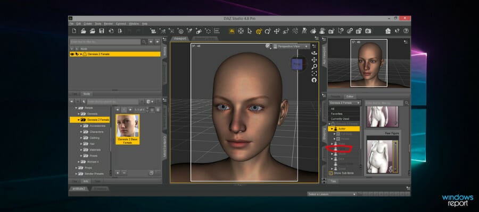Select the Poses folder
The width and height of the screenshot is (479, 212).
[x=90, y=156]
